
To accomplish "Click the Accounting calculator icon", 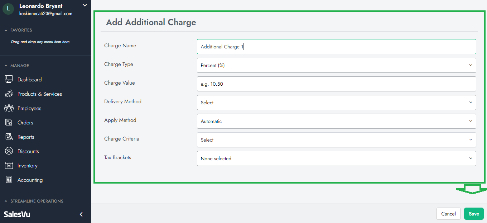I will click(9, 180).
